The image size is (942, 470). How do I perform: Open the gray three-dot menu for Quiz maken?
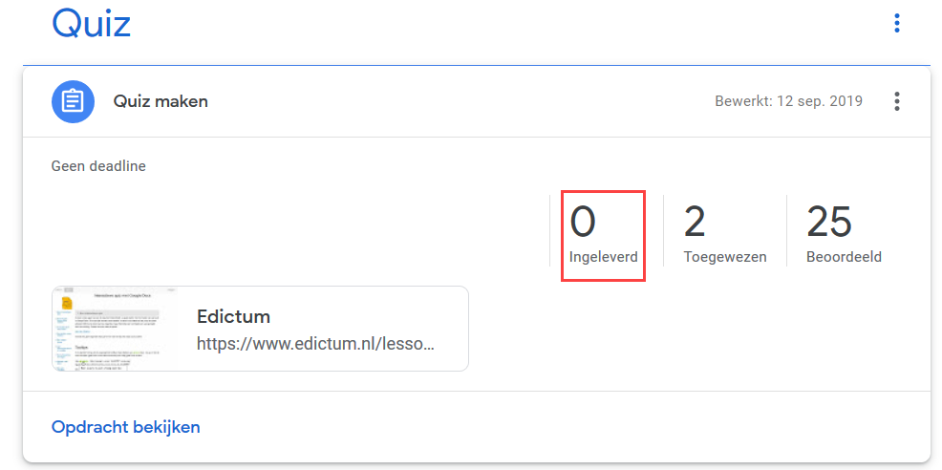pos(896,101)
